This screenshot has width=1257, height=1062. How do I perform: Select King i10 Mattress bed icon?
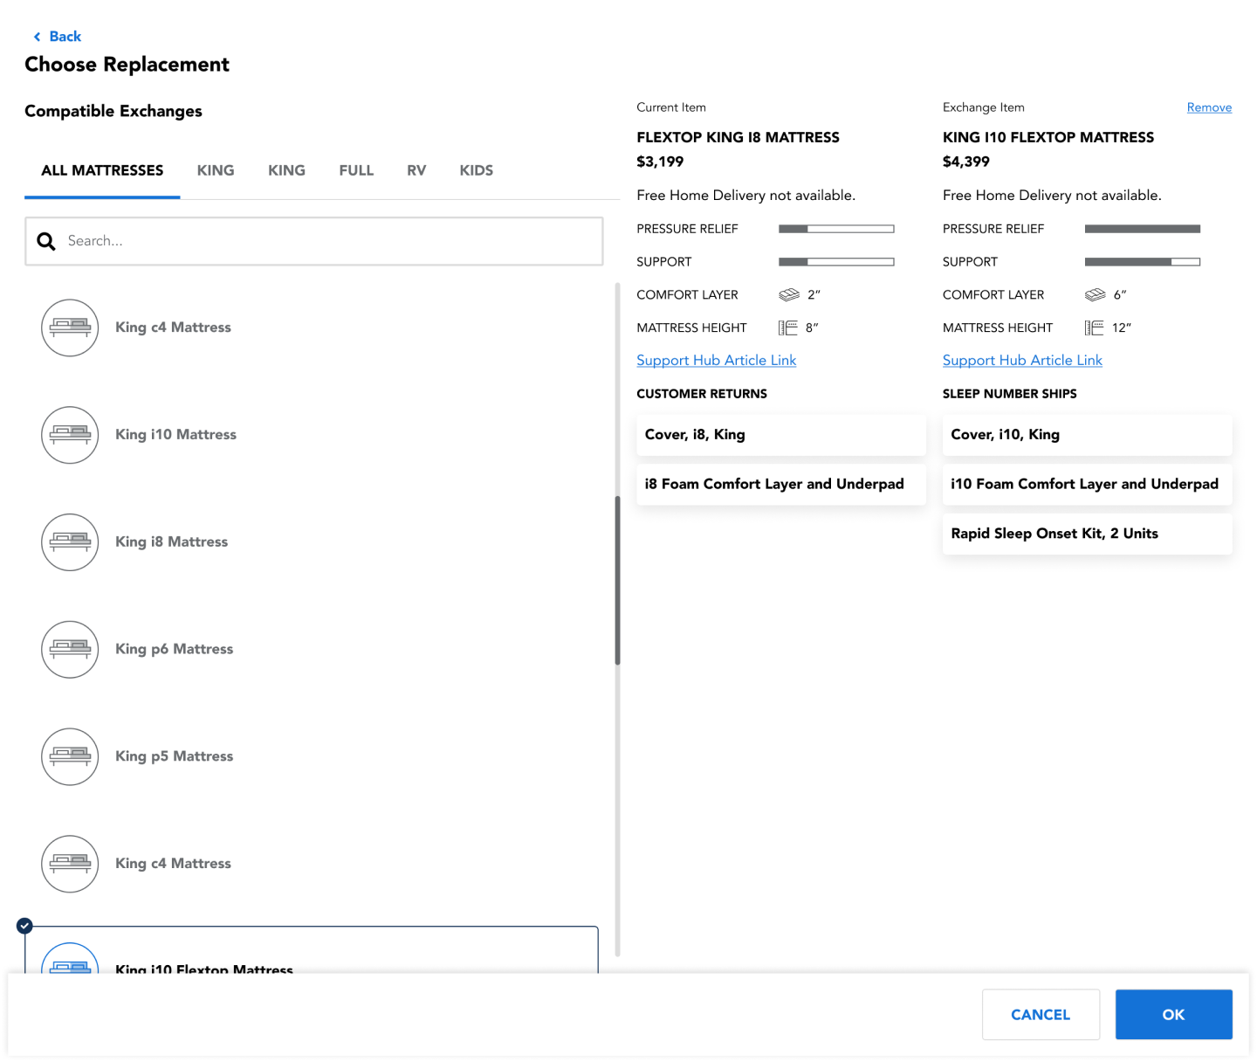[x=70, y=435]
